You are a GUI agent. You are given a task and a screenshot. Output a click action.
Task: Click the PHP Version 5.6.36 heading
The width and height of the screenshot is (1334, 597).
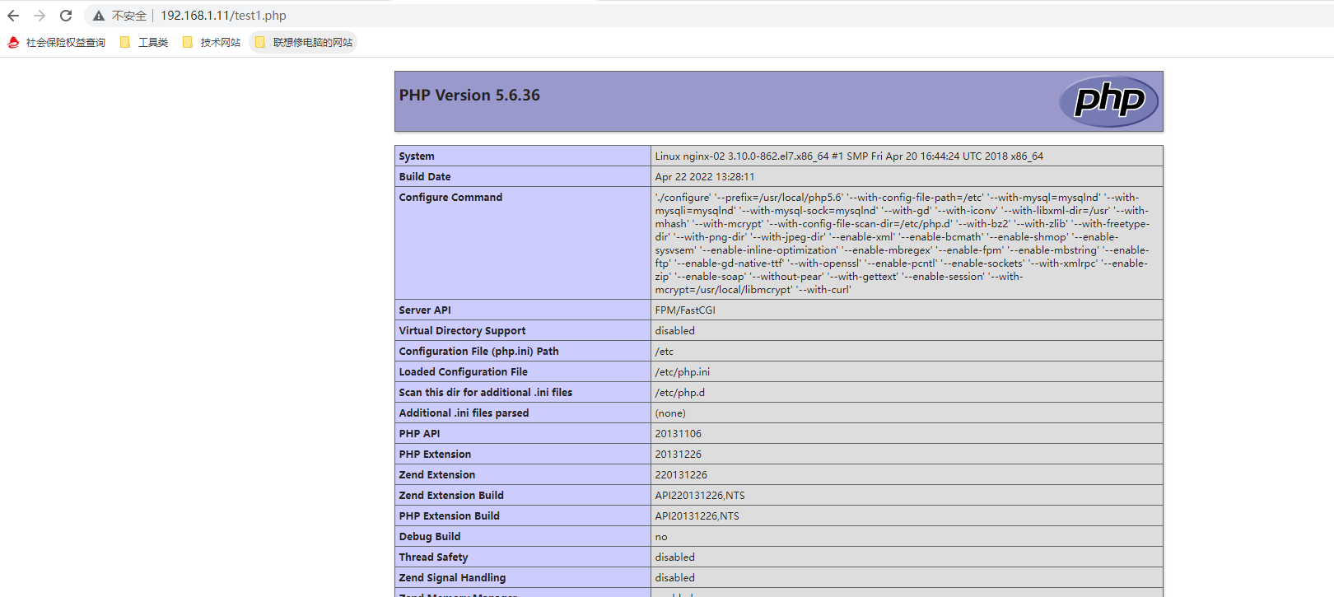click(469, 96)
